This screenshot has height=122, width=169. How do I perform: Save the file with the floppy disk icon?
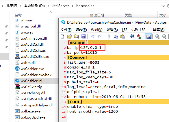(x=83, y=36)
